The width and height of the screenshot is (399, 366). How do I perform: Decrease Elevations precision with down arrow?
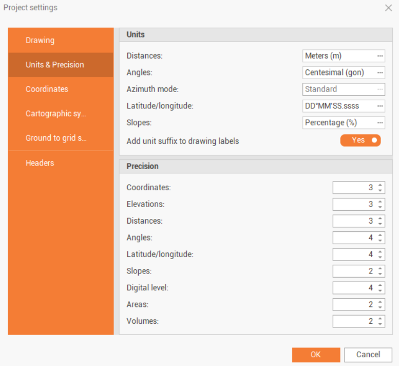pos(380,207)
